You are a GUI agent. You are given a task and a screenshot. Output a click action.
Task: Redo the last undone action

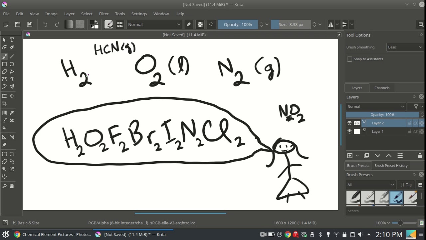pyautogui.click(x=57, y=24)
